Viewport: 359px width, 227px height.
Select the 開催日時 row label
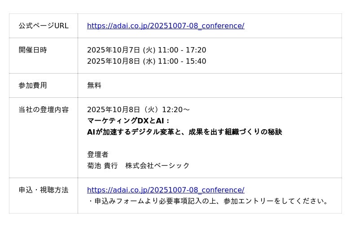[33, 50]
